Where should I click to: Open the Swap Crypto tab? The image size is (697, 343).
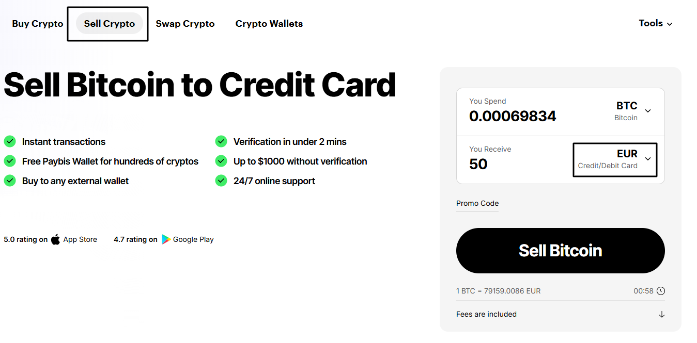click(185, 23)
